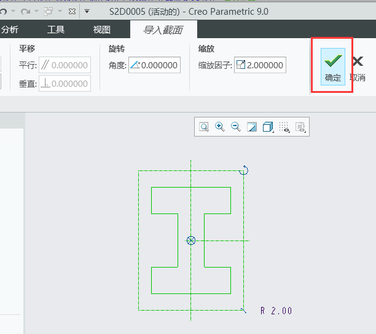Image resolution: width=376 pixels, height=334 pixels.
Task: Click the close window icon in quick access toolbar
Action: pos(72,11)
